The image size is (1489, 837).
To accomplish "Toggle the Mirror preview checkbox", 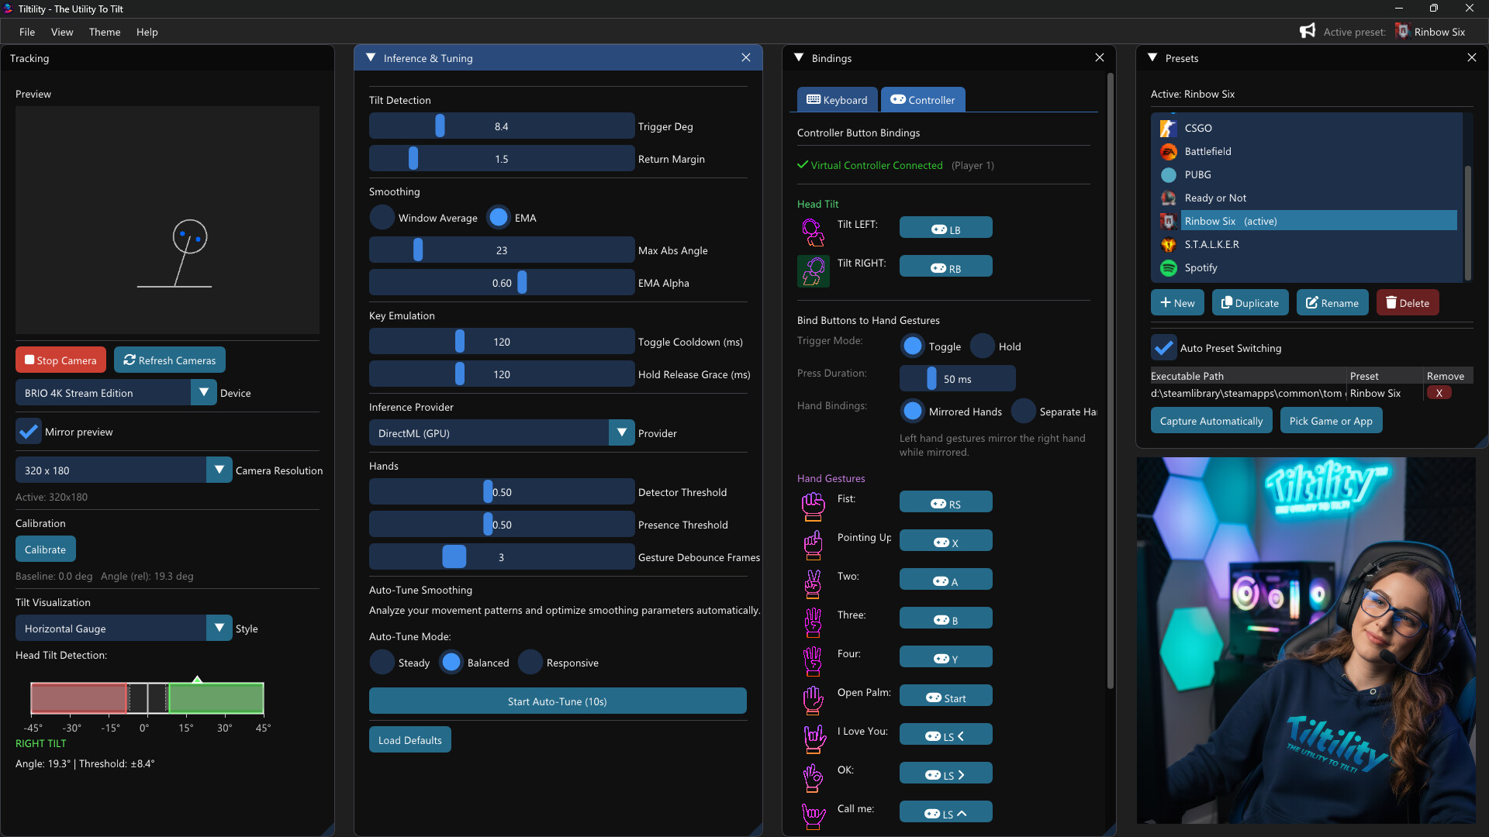I will click(29, 432).
